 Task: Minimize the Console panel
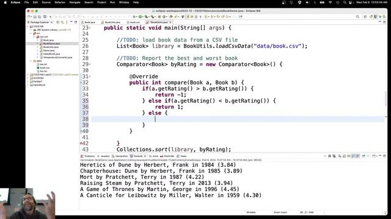pos(380,156)
